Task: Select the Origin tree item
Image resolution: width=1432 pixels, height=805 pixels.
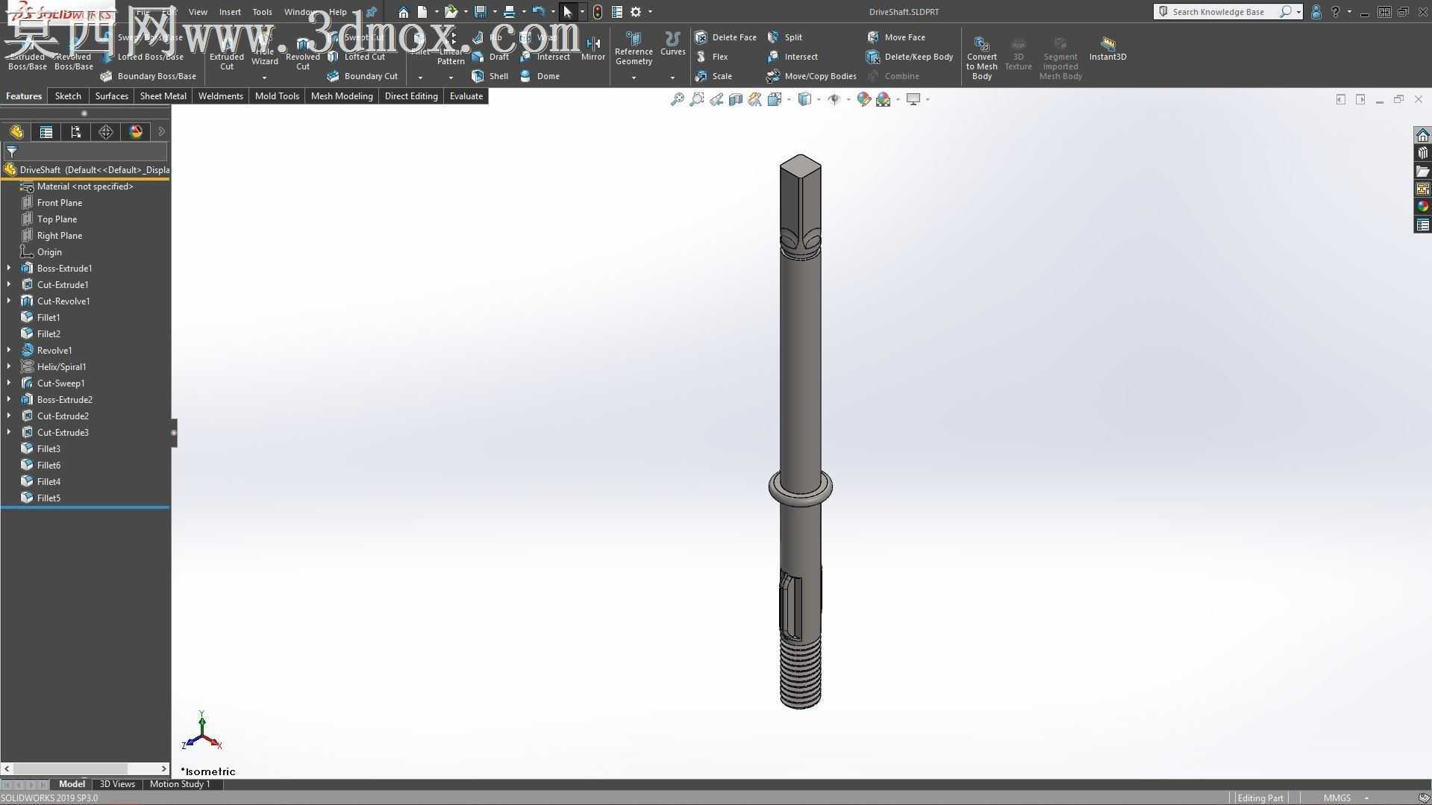Action: point(49,252)
